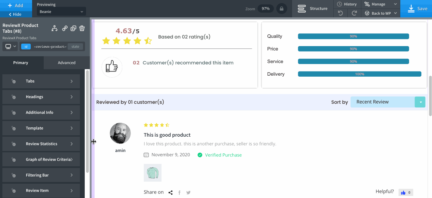432x198 pixels.
Task: Click the redo arrow icon
Action: (x=354, y=13)
